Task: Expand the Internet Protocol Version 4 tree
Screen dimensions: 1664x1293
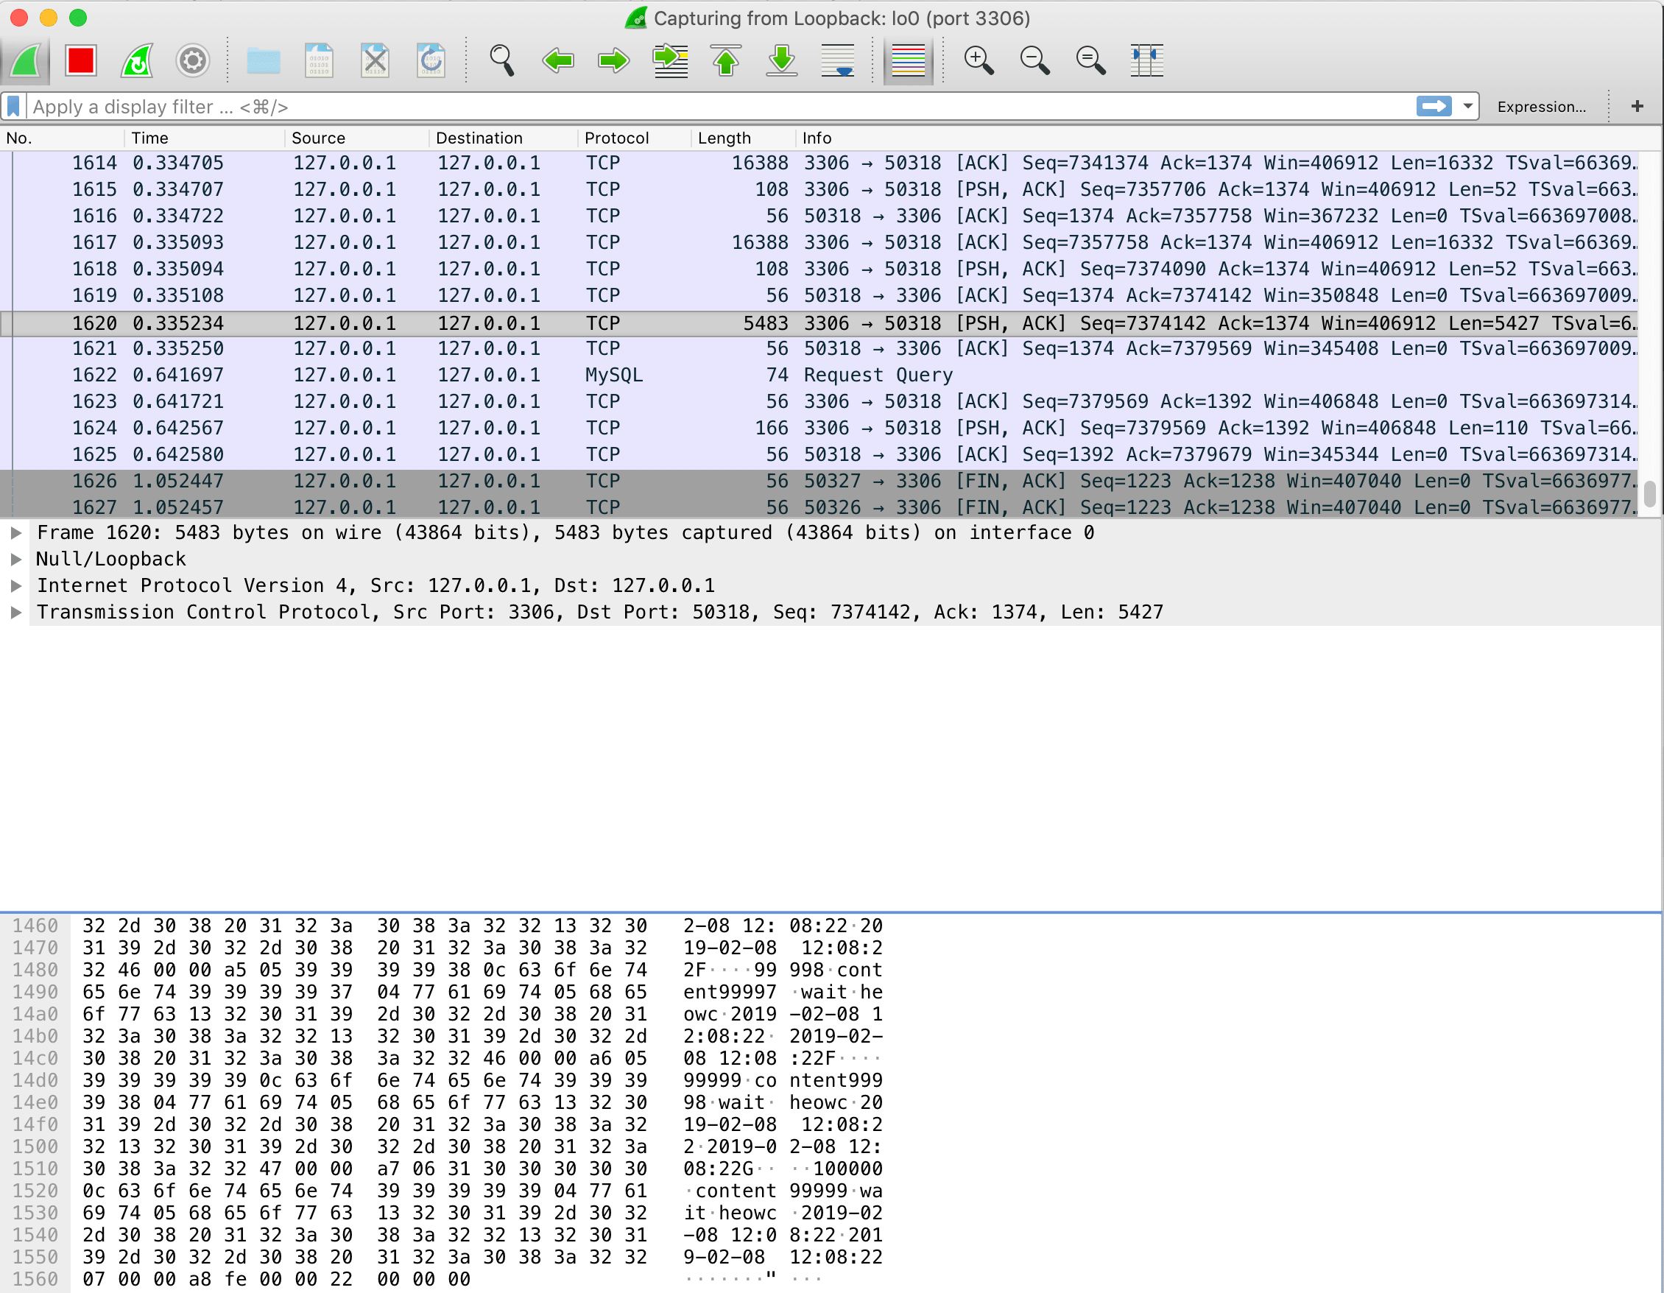Action: (x=16, y=585)
